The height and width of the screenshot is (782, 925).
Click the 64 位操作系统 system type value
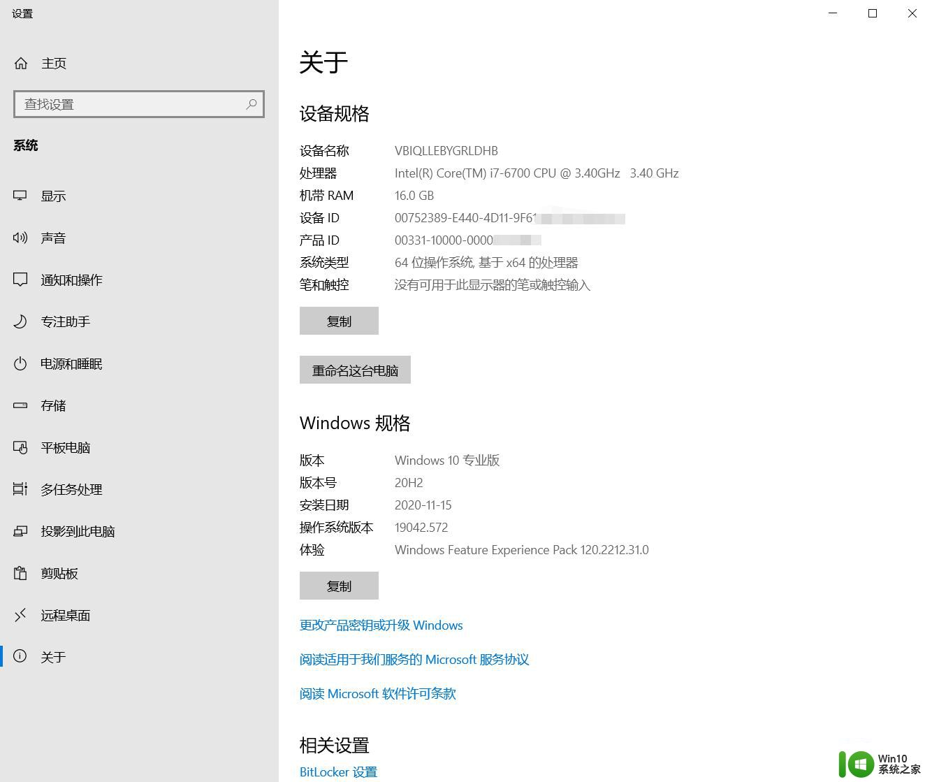(x=486, y=263)
